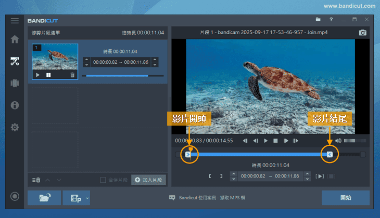Mute the speaker volume icon
This screenshot has width=380, height=218.
coord(338,141)
